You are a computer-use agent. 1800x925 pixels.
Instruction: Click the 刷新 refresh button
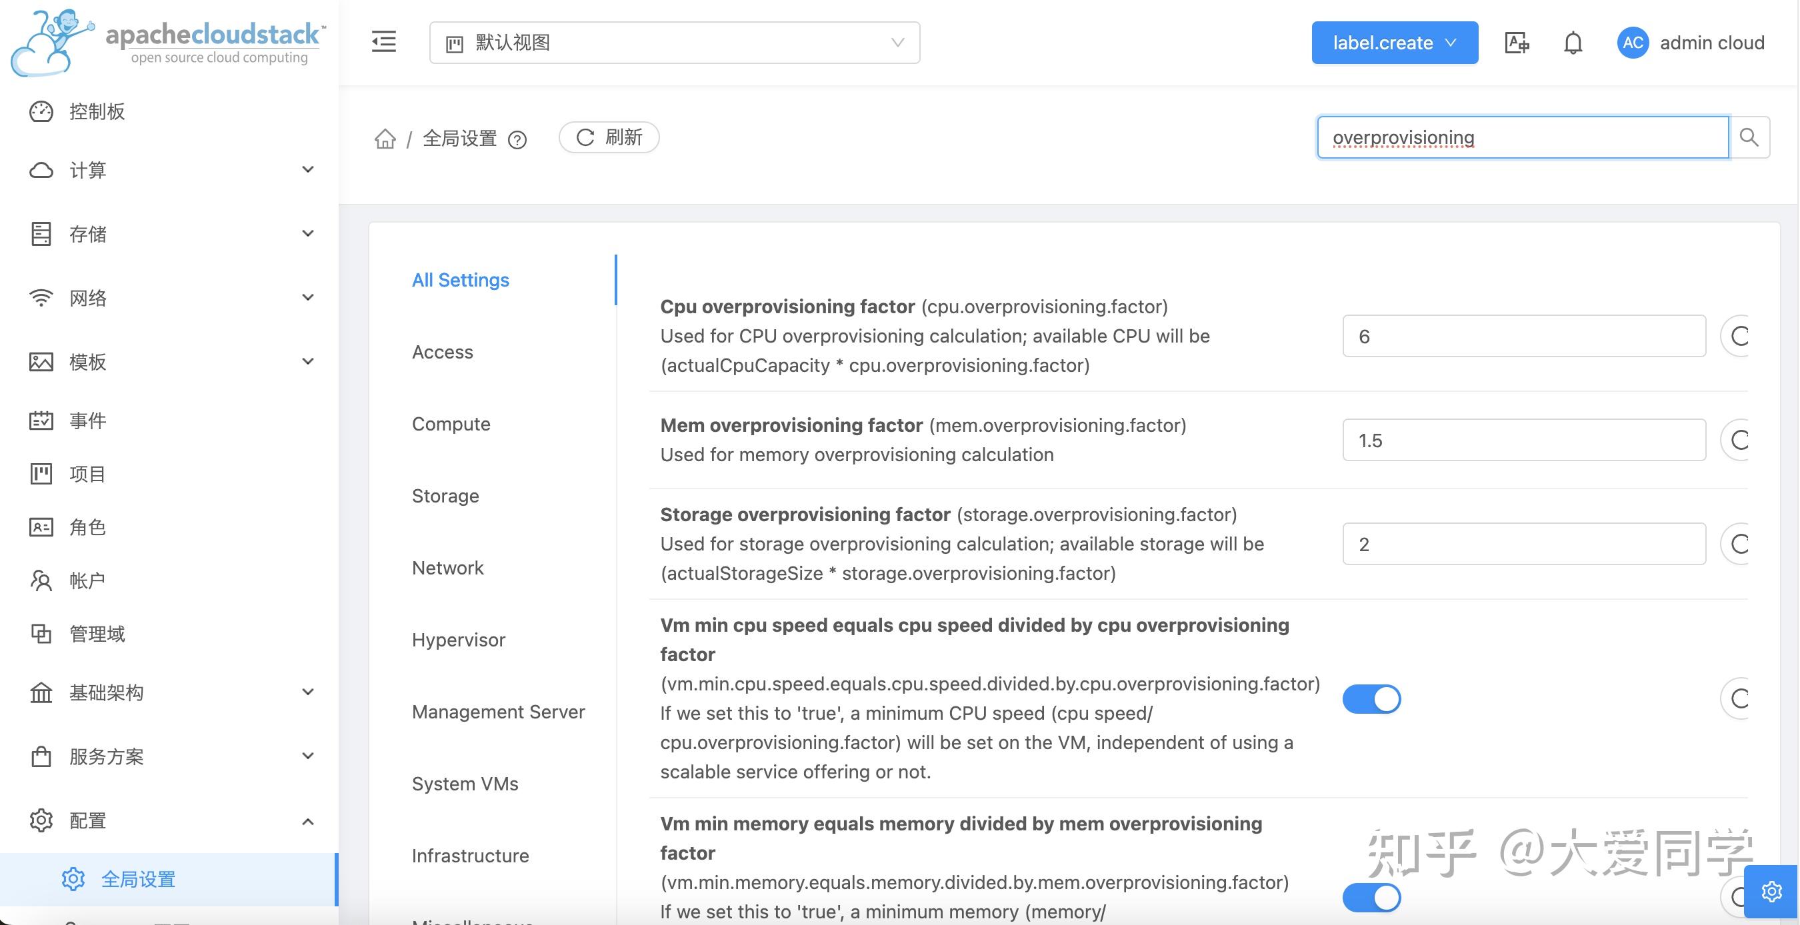(609, 138)
